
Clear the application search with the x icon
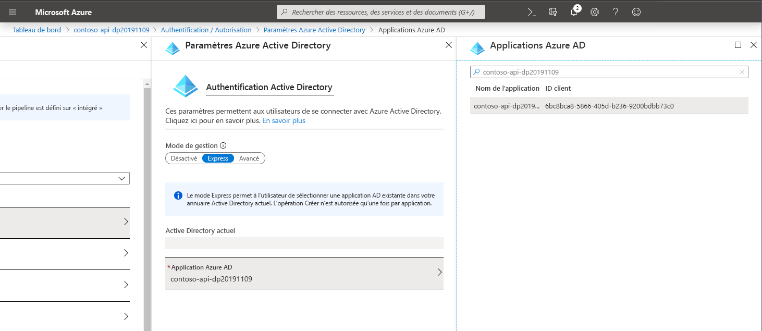pyautogui.click(x=742, y=72)
